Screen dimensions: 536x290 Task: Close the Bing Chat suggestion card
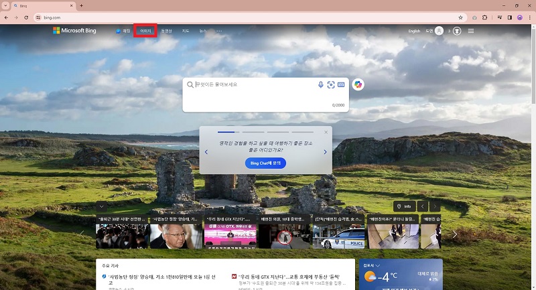(326, 132)
